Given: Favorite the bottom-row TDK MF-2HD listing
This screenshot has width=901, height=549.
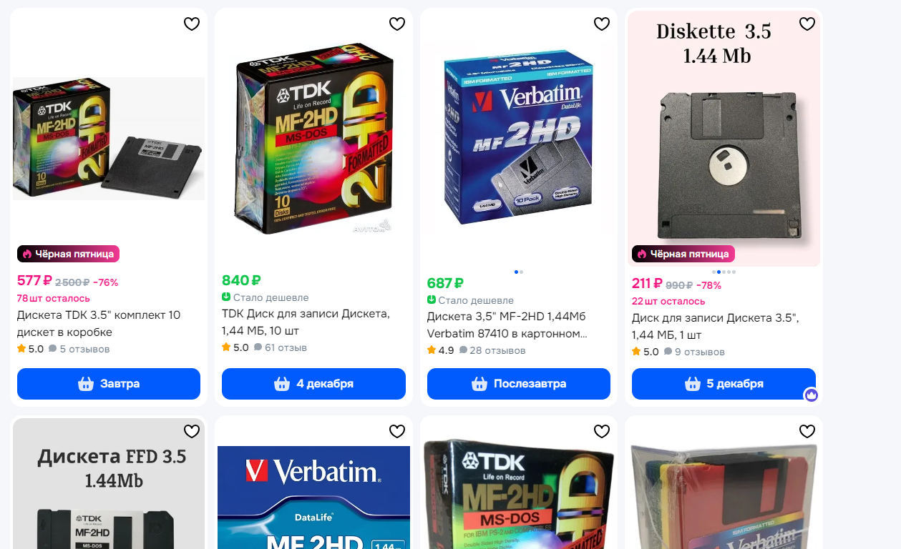Looking at the screenshot, I should click(x=602, y=431).
